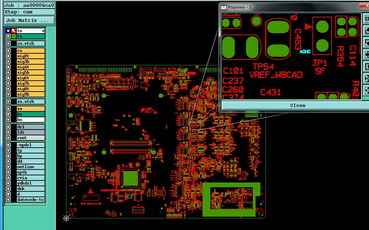
Task: Click the topmost icon in Popview side toolbar
Action: pyautogui.click(x=366, y=18)
